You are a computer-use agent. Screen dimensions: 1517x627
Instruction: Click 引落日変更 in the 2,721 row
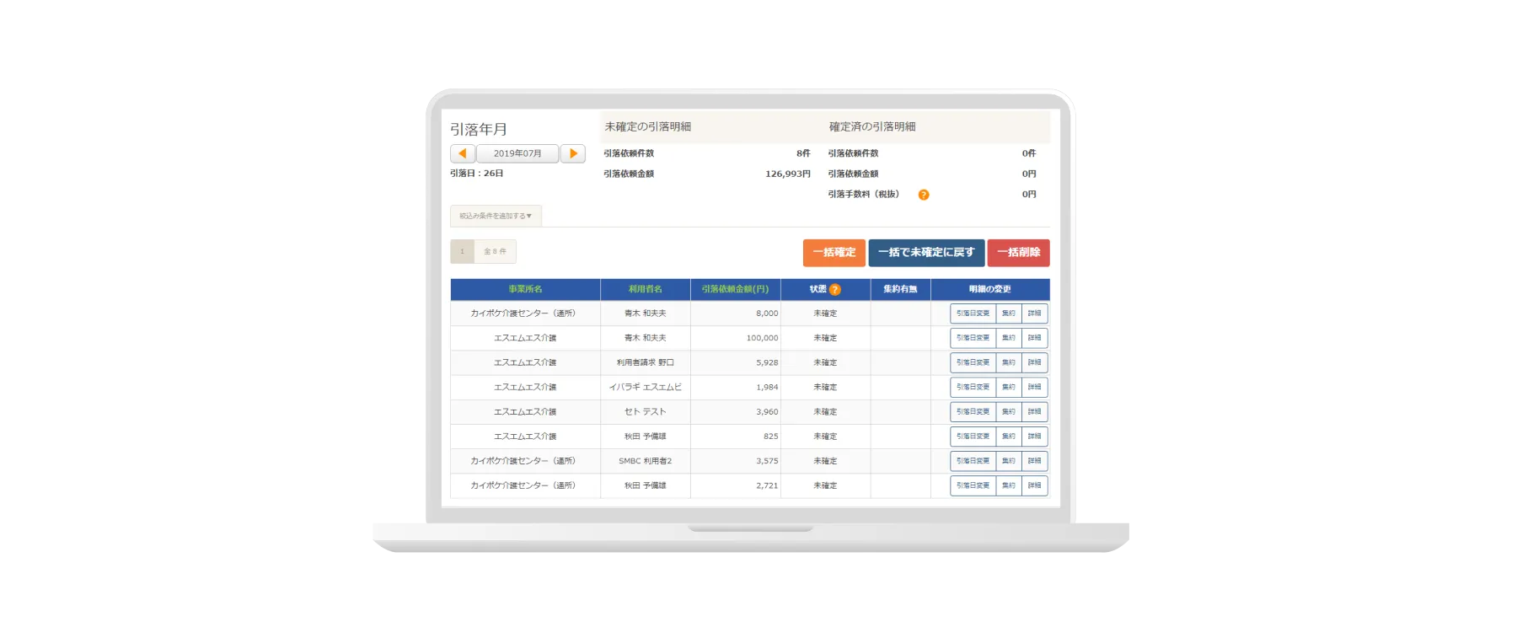pos(973,485)
